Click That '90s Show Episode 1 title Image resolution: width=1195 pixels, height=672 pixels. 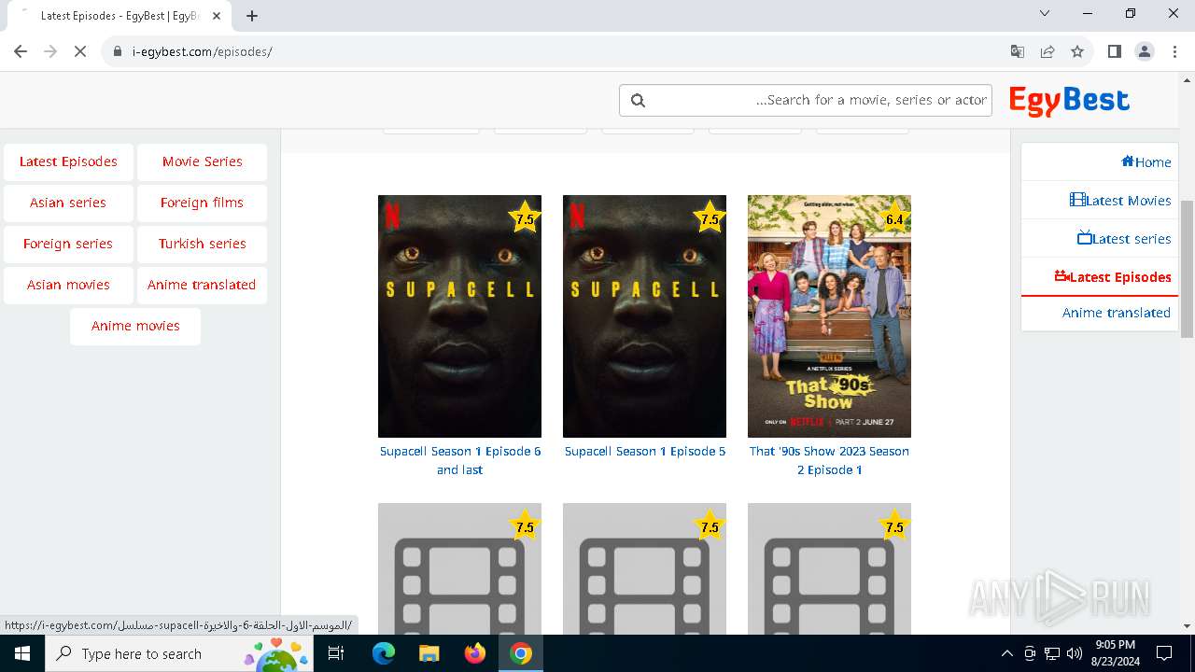coord(829,460)
